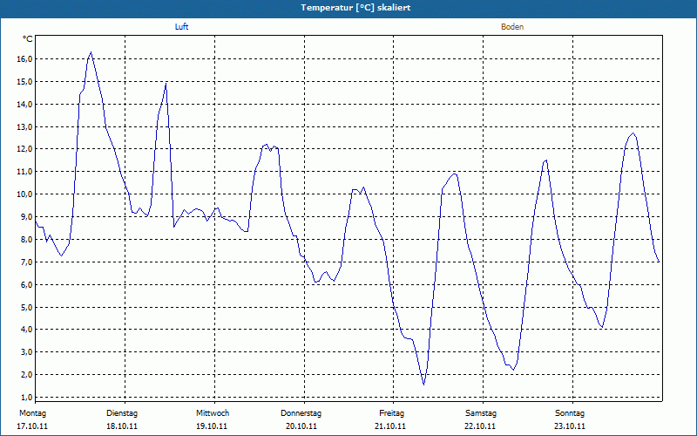Click the date 17.10.11
The image size is (697, 436).
(x=32, y=426)
